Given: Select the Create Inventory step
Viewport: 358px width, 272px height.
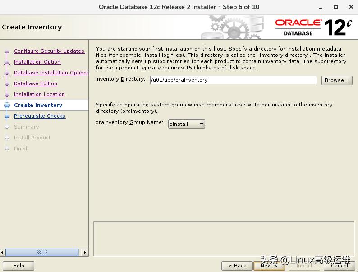Looking at the screenshot, I should coord(38,105).
